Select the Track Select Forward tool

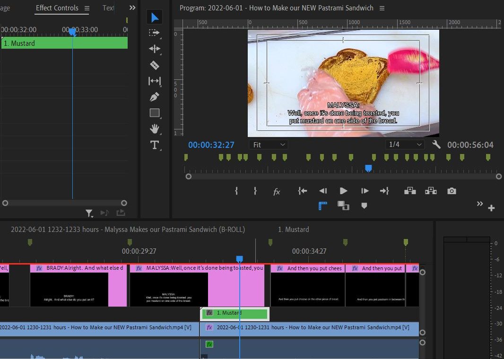155,33
